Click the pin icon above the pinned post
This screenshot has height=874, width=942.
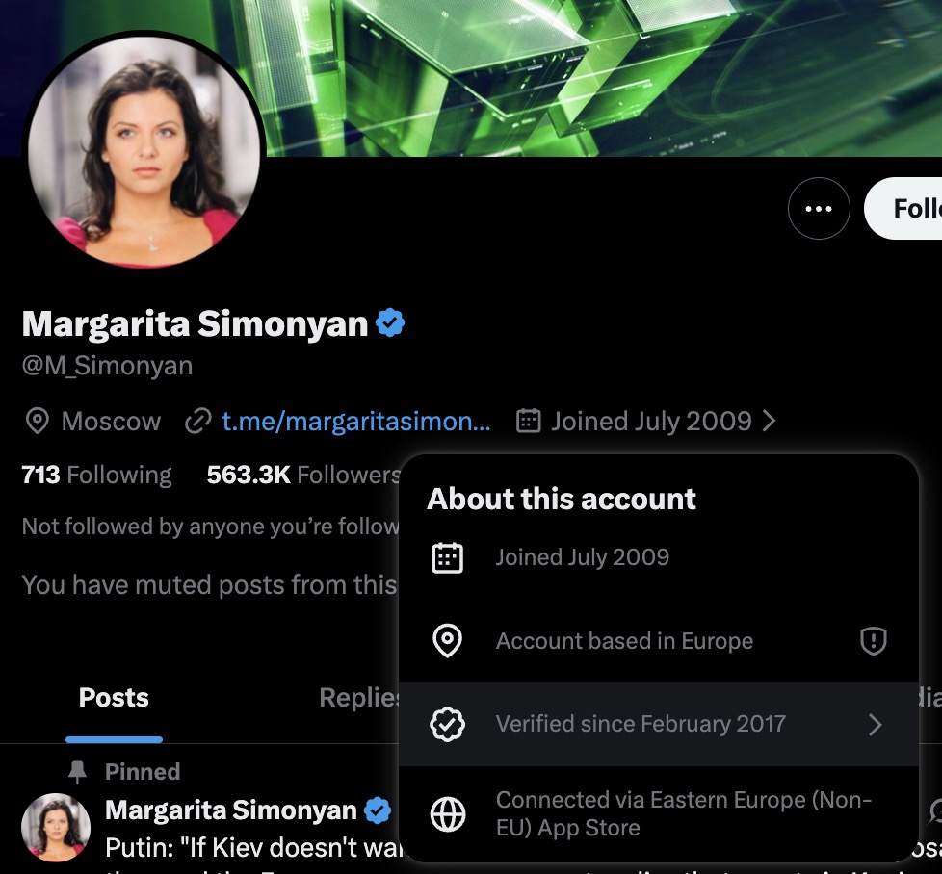click(x=77, y=772)
